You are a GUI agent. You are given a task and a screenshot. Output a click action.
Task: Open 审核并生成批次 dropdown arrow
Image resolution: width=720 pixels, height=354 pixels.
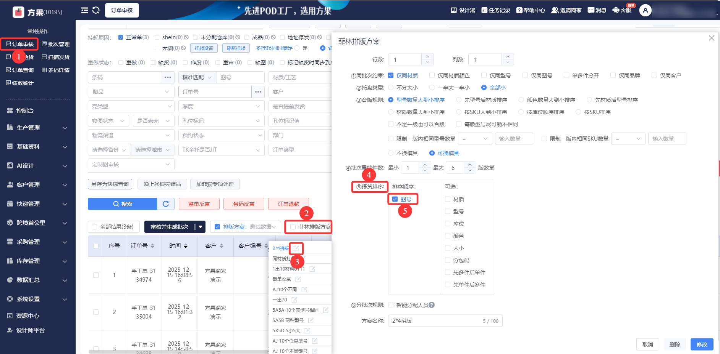point(201,227)
